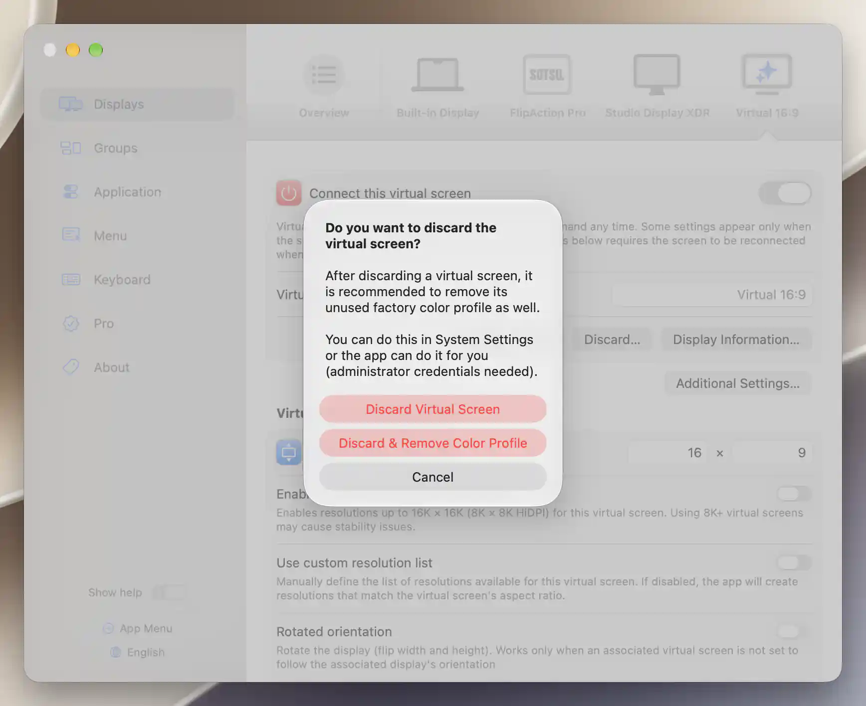866x706 pixels.
Task: Toggle Rotated orientation switch
Action: pos(794,632)
